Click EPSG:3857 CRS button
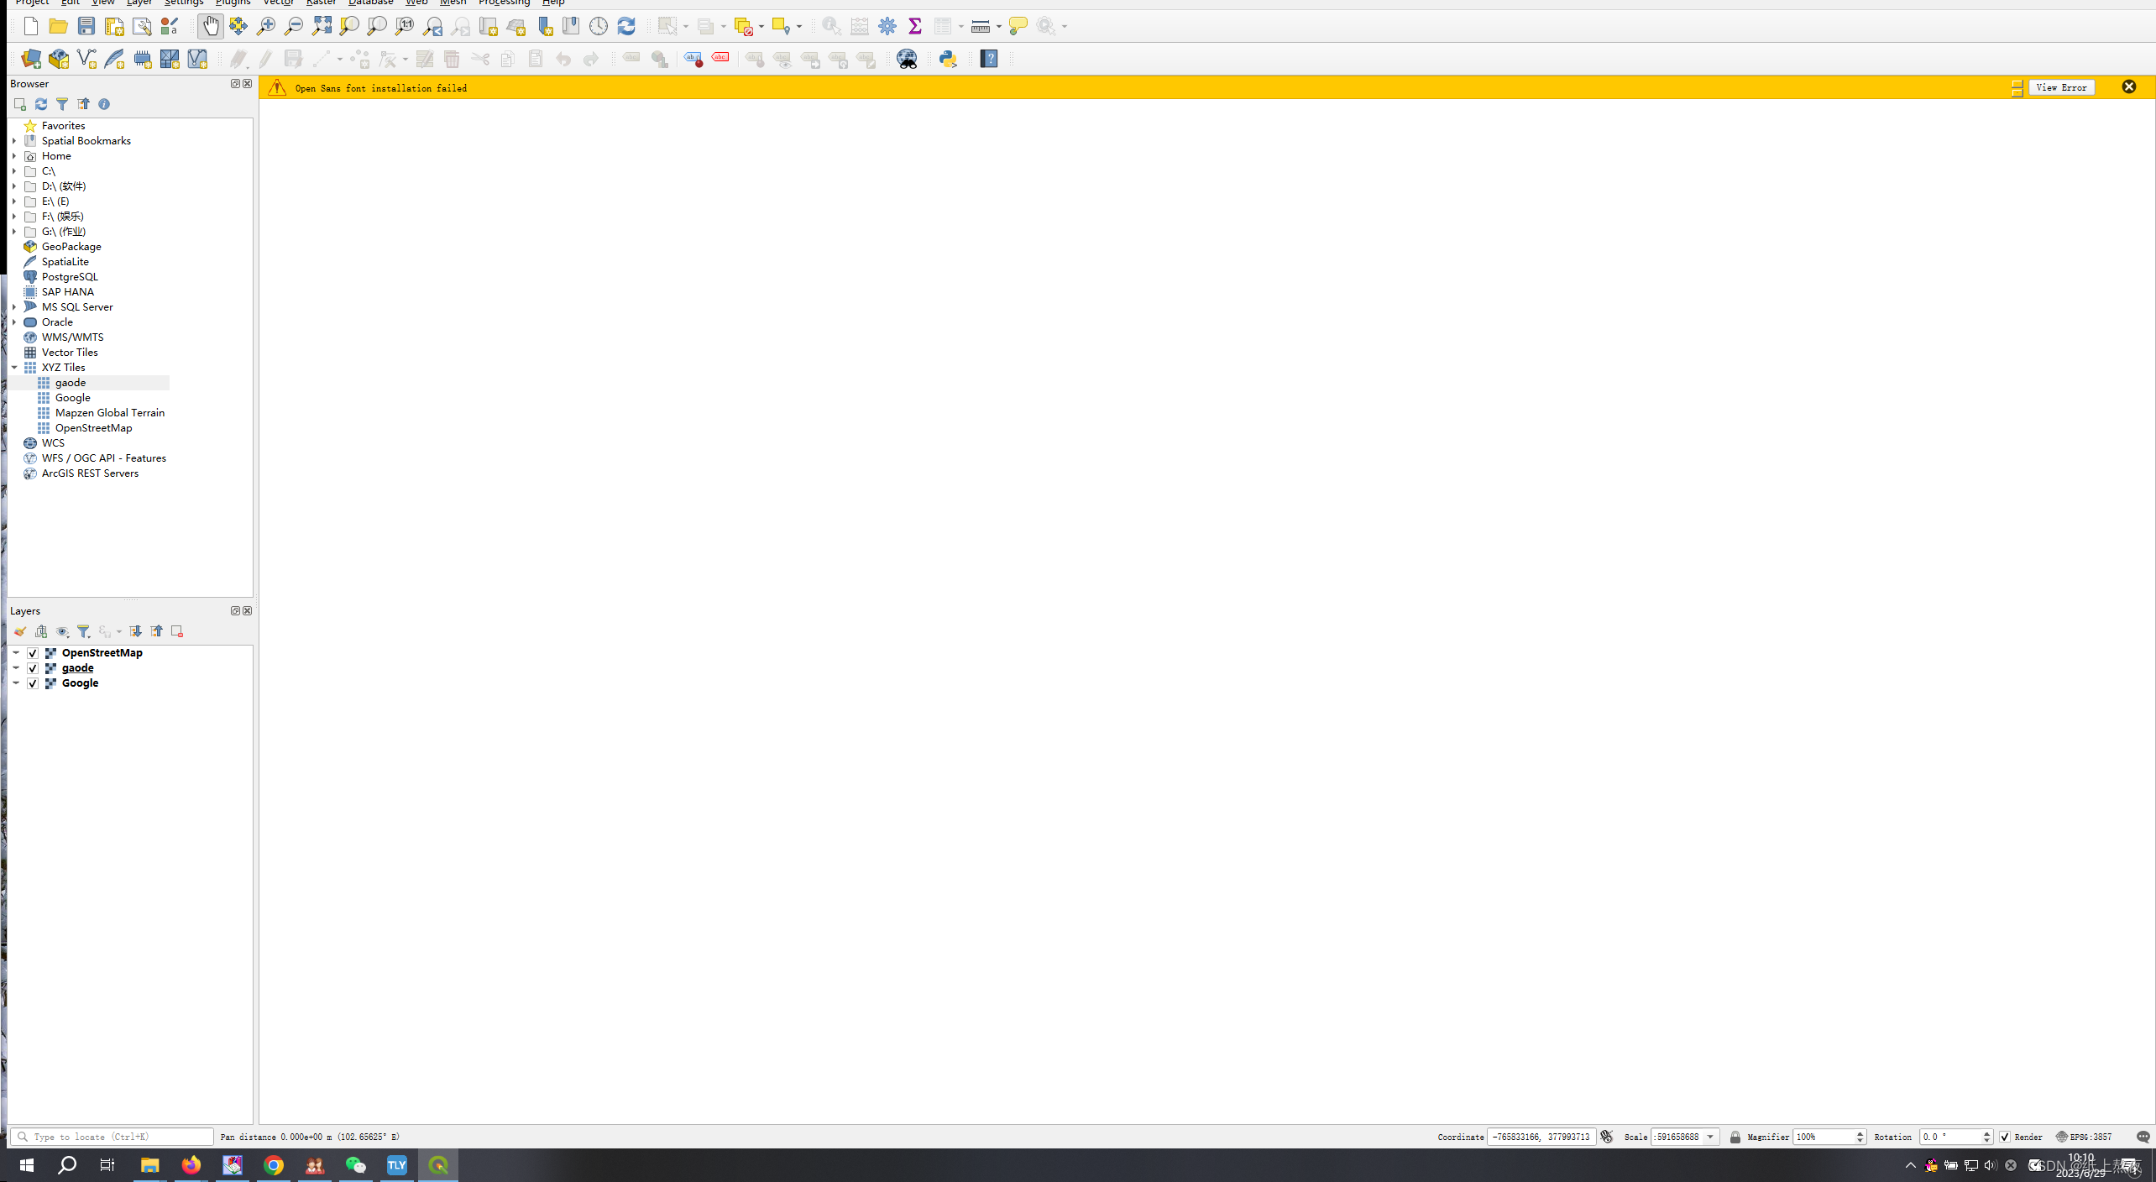 click(2084, 1137)
